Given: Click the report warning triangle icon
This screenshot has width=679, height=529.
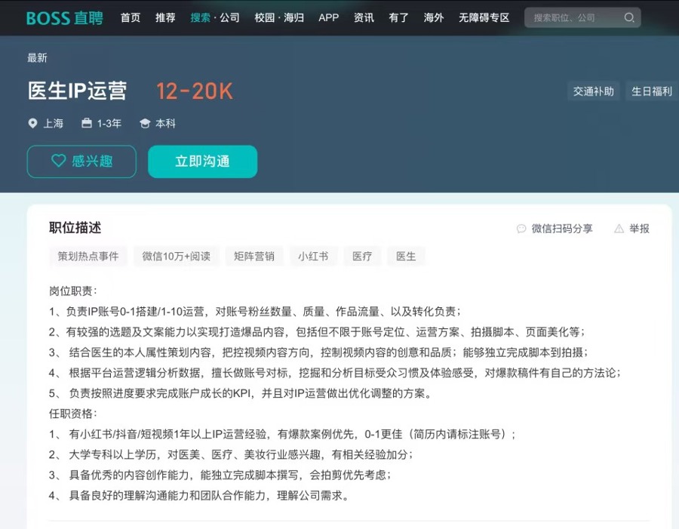Looking at the screenshot, I should [x=619, y=229].
